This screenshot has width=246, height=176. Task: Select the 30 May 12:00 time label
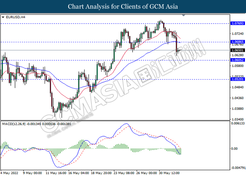pos(169,173)
